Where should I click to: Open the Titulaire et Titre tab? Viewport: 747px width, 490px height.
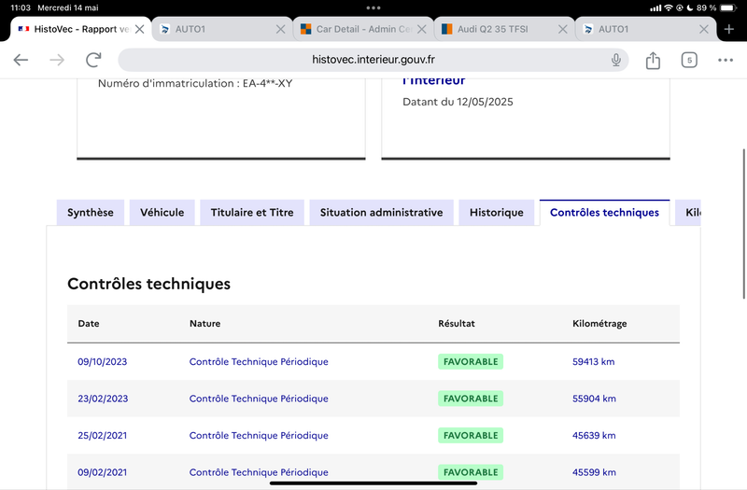coord(252,213)
